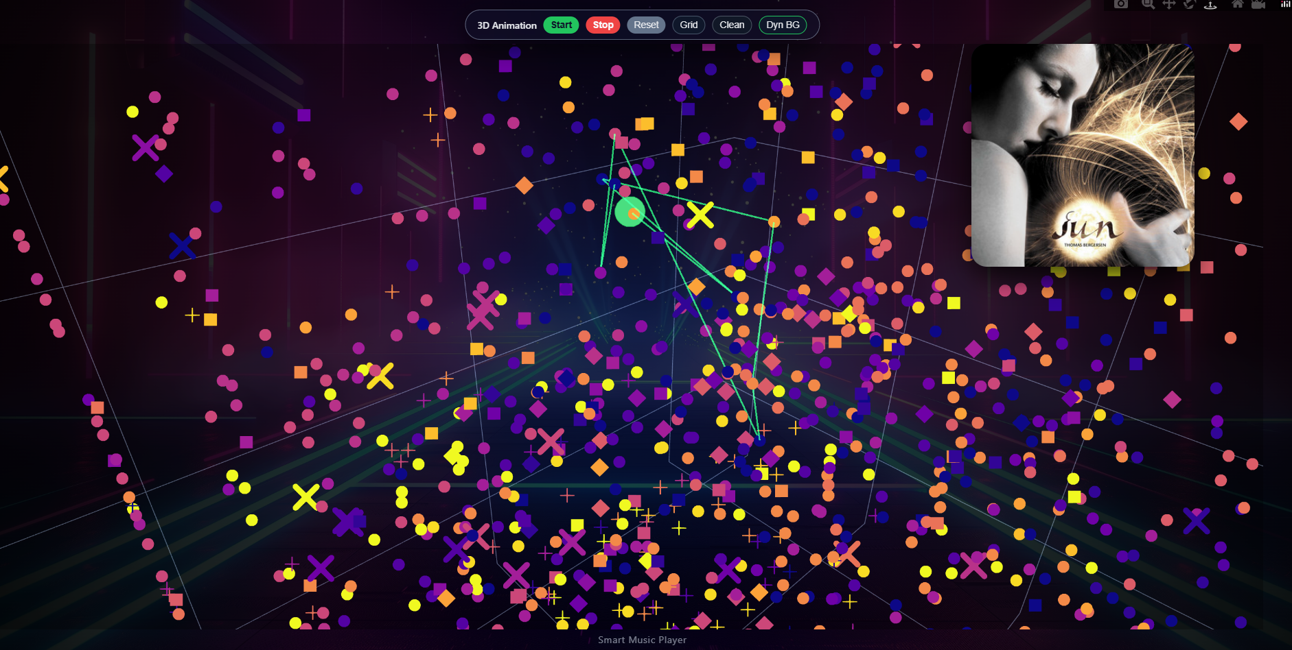Activate the Pan arrows tool
The width and height of the screenshot is (1292, 650).
pyautogui.click(x=1168, y=4)
